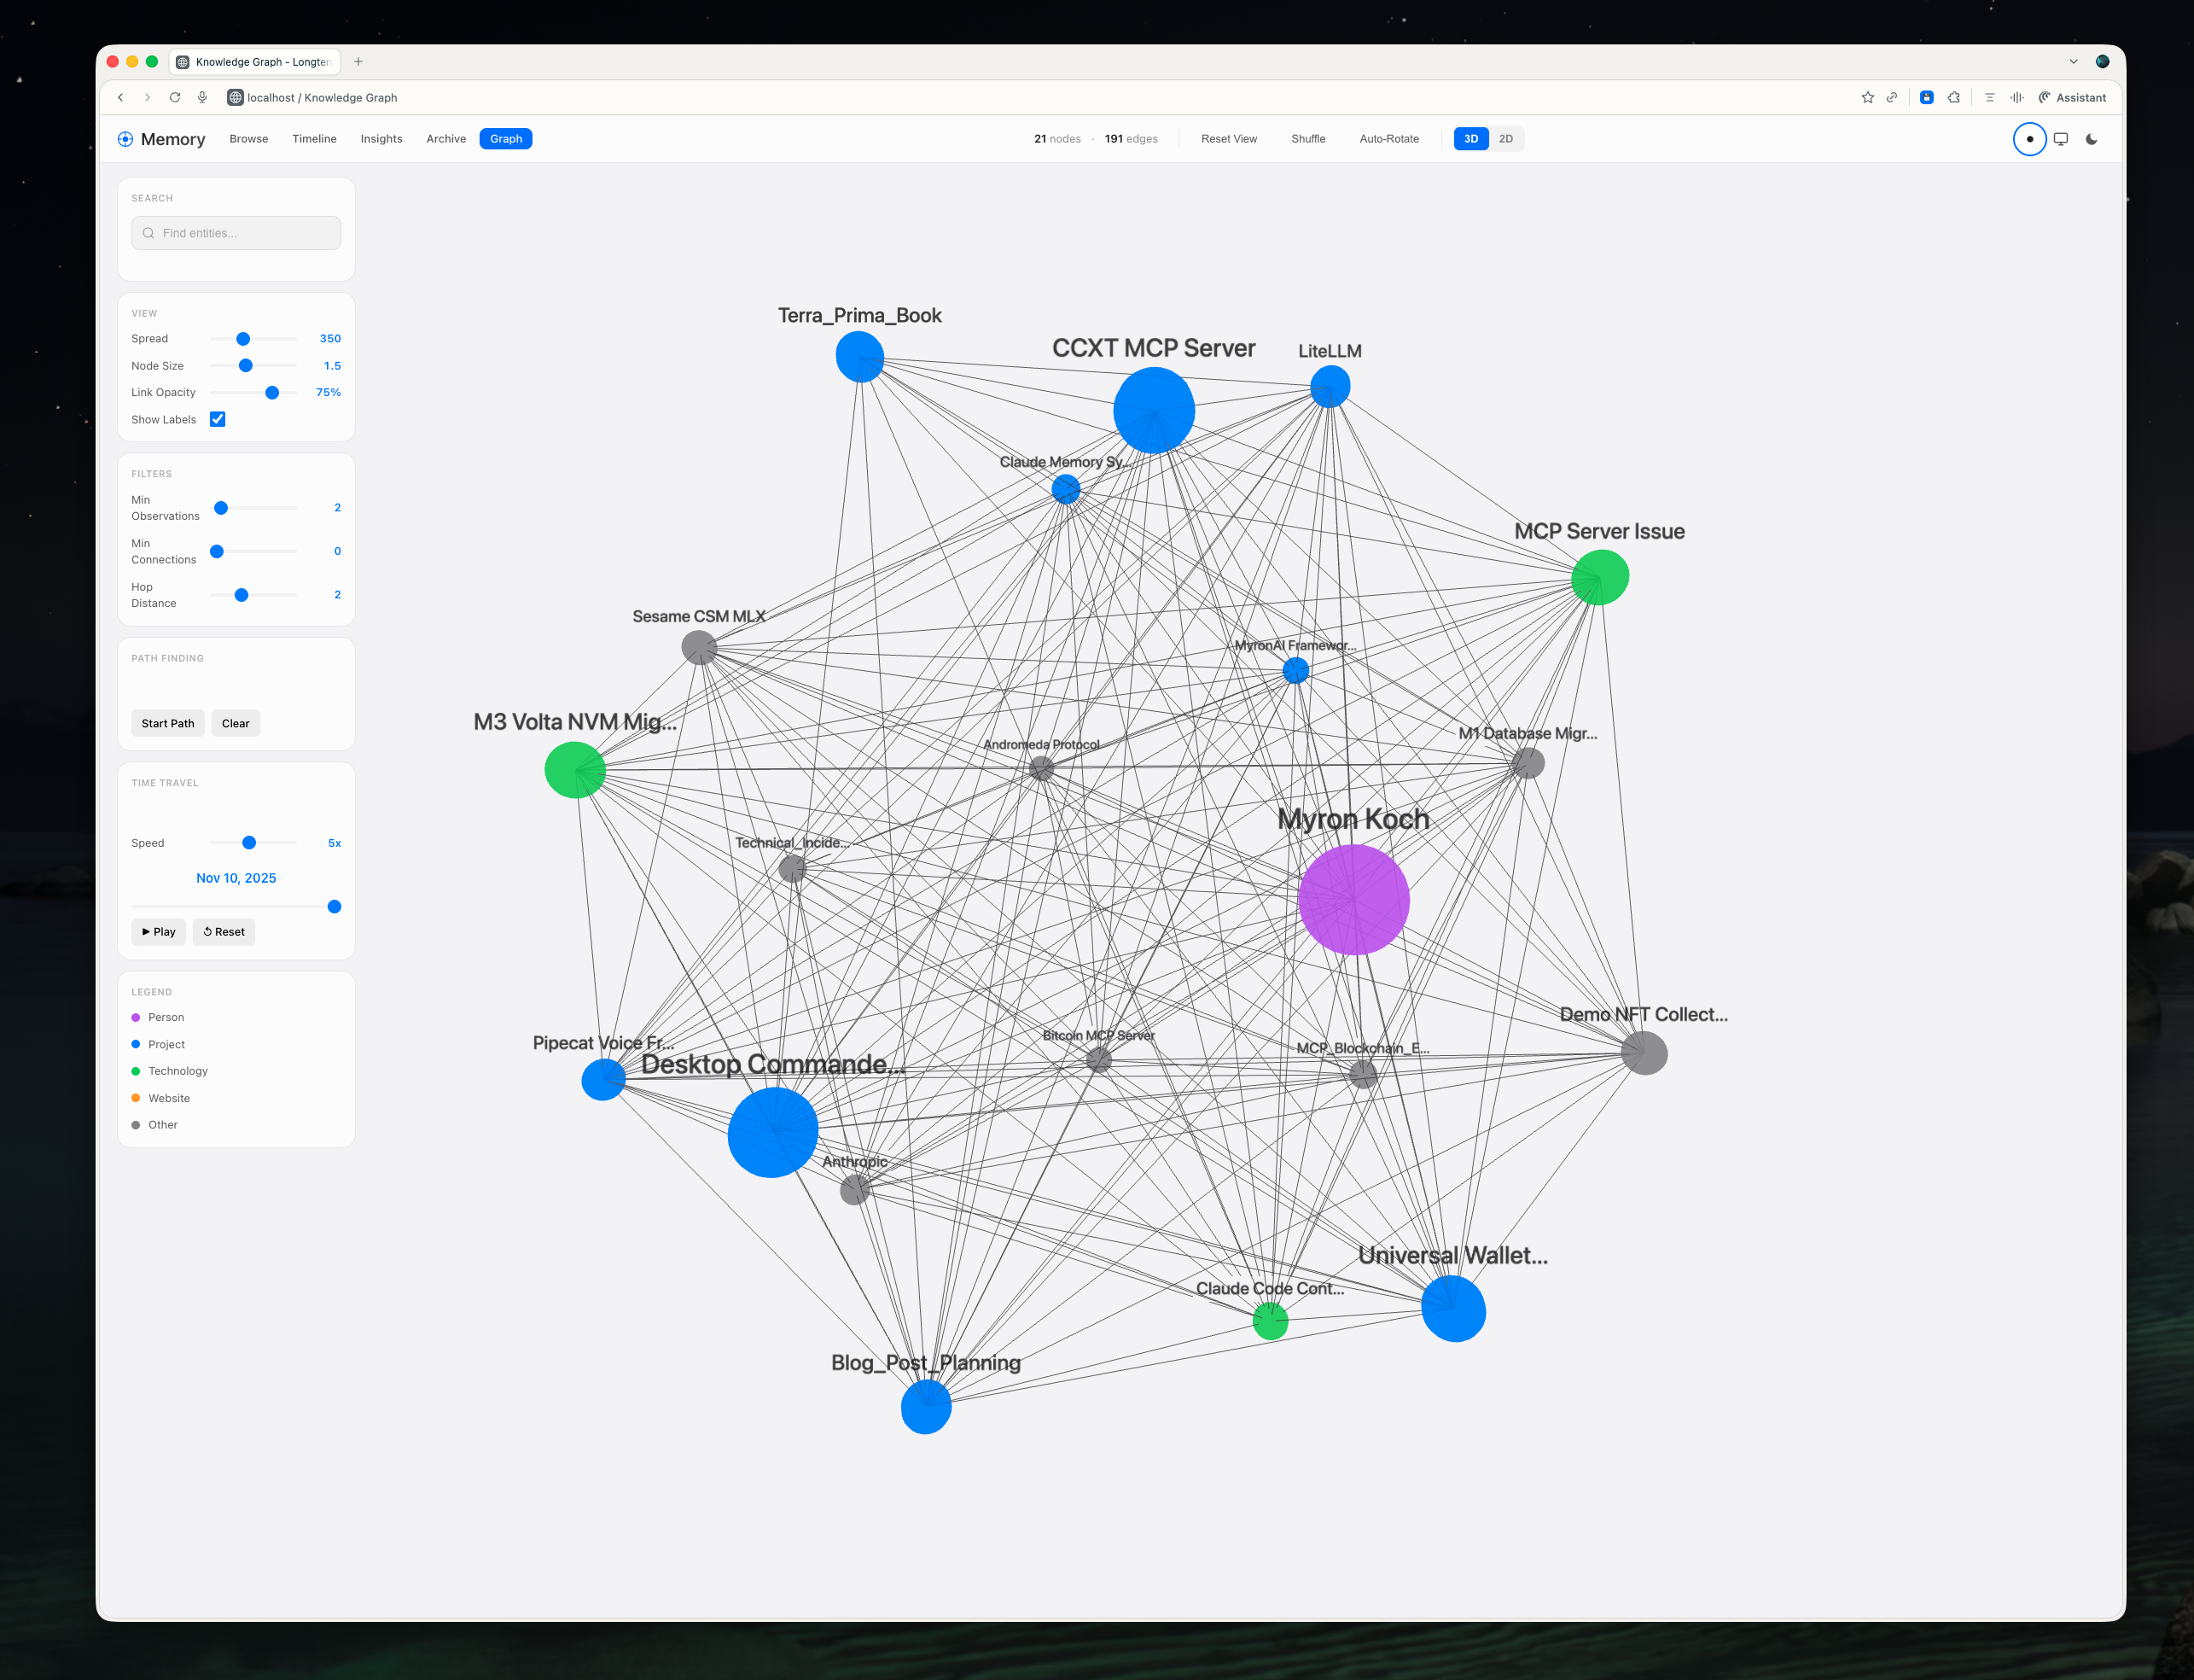This screenshot has width=2194, height=1680.
Task: Click Start Path in Path Finding panel
Action: [x=167, y=723]
